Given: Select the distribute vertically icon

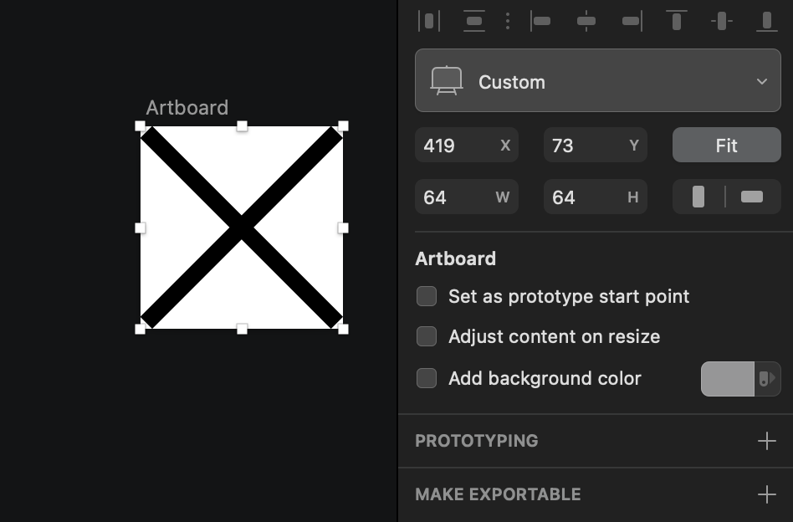Looking at the screenshot, I should click(x=474, y=21).
